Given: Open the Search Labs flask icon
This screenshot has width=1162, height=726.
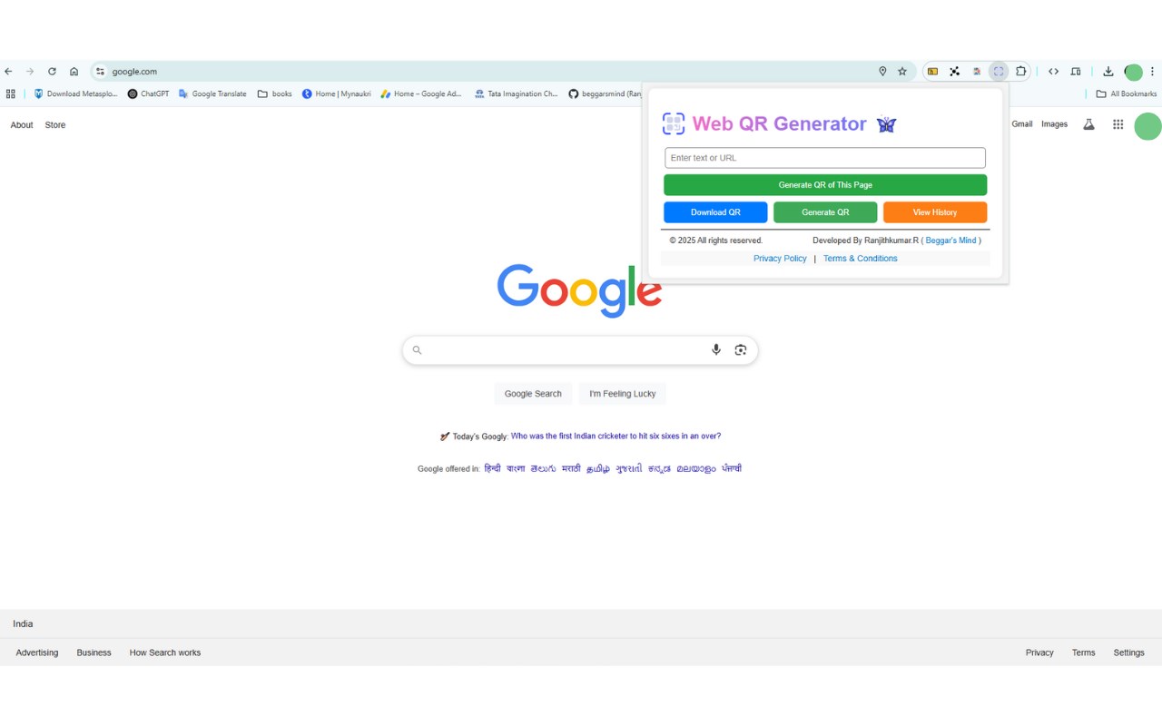Looking at the screenshot, I should click(x=1088, y=124).
